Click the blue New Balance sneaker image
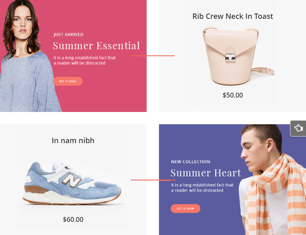The height and width of the screenshot is (235, 306). pos(72,183)
